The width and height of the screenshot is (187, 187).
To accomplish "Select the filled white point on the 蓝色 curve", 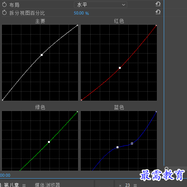I will [118, 147].
